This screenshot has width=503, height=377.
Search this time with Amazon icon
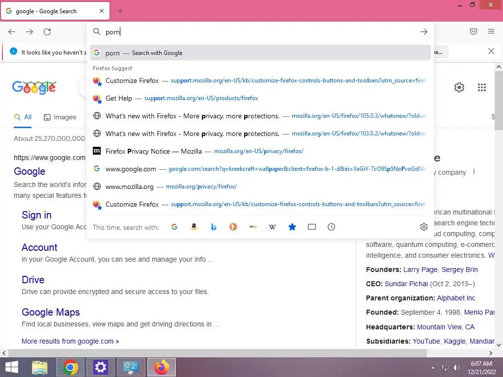(194, 227)
